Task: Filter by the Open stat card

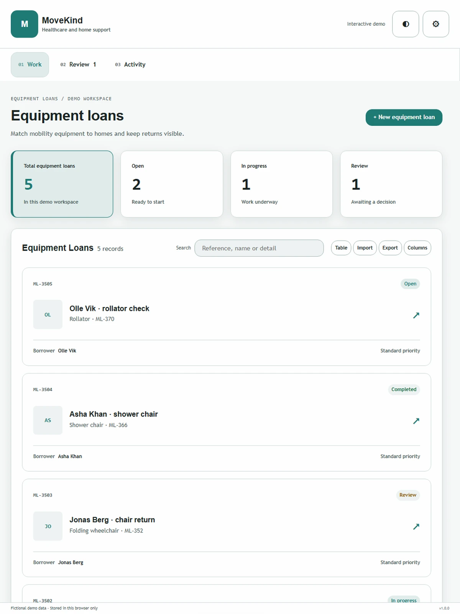Action: pos(172,184)
